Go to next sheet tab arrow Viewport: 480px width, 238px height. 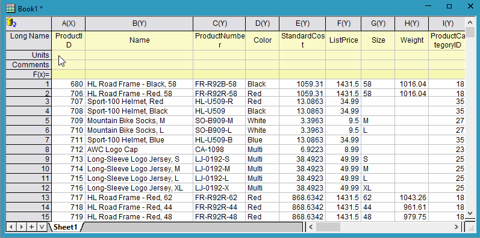coord(22,227)
